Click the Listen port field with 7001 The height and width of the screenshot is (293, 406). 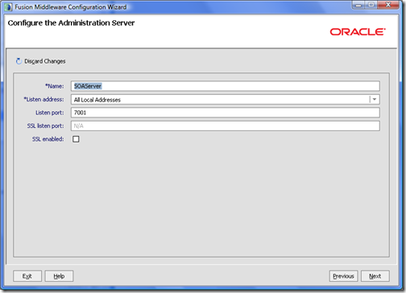point(226,113)
